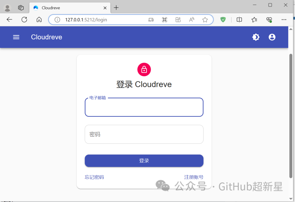Click the page vertical scrollbar thumb

tap(291, 116)
